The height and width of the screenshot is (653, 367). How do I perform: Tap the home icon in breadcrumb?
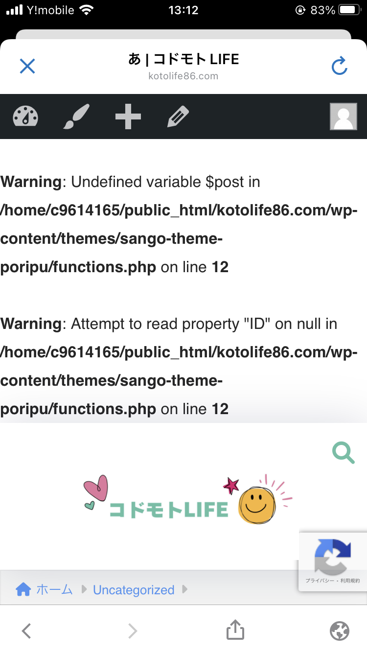(23, 589)
